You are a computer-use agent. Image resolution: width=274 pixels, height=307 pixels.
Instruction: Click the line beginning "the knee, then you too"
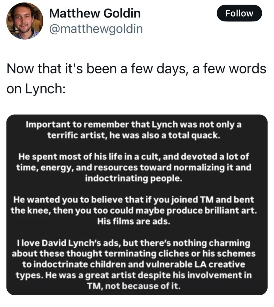(137, 211)
